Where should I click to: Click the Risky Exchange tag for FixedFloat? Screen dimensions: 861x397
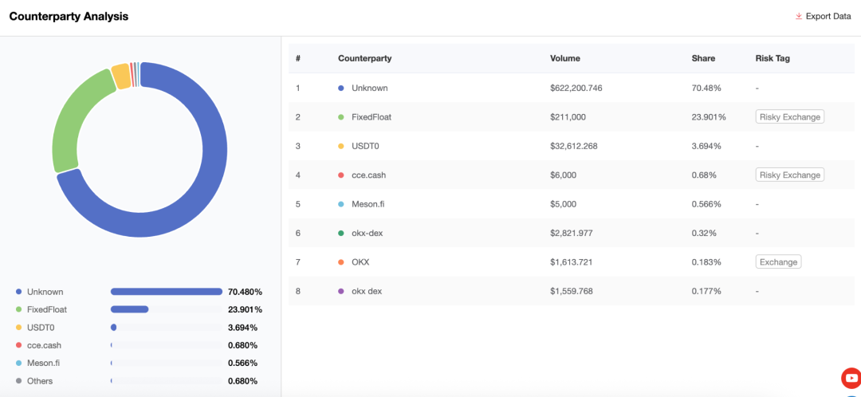pyautogui.click(x=789, y=117)
